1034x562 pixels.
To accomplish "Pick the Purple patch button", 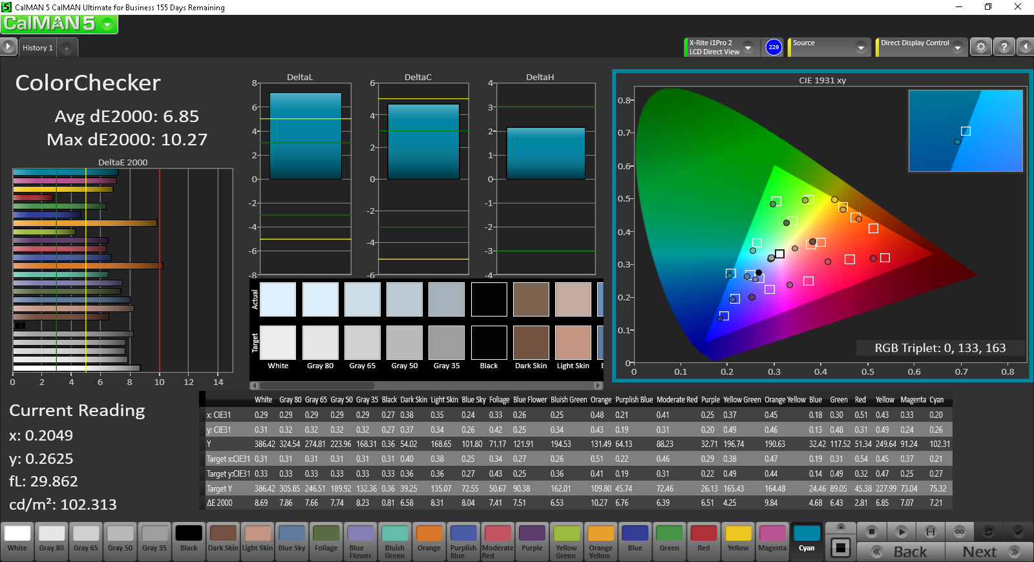I will tap(532, 541).
